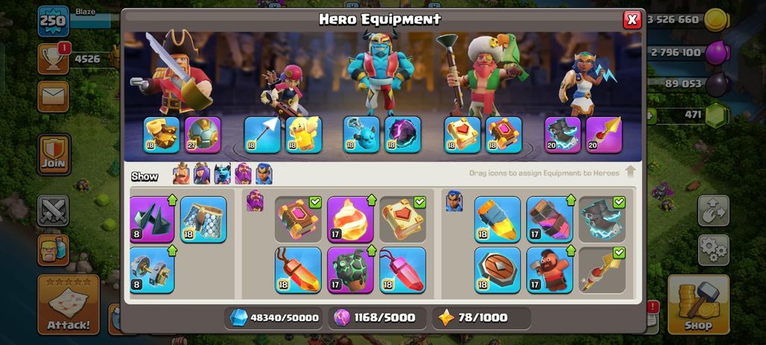Select the Seeking Shield equipment icon

tap(497, 270)
